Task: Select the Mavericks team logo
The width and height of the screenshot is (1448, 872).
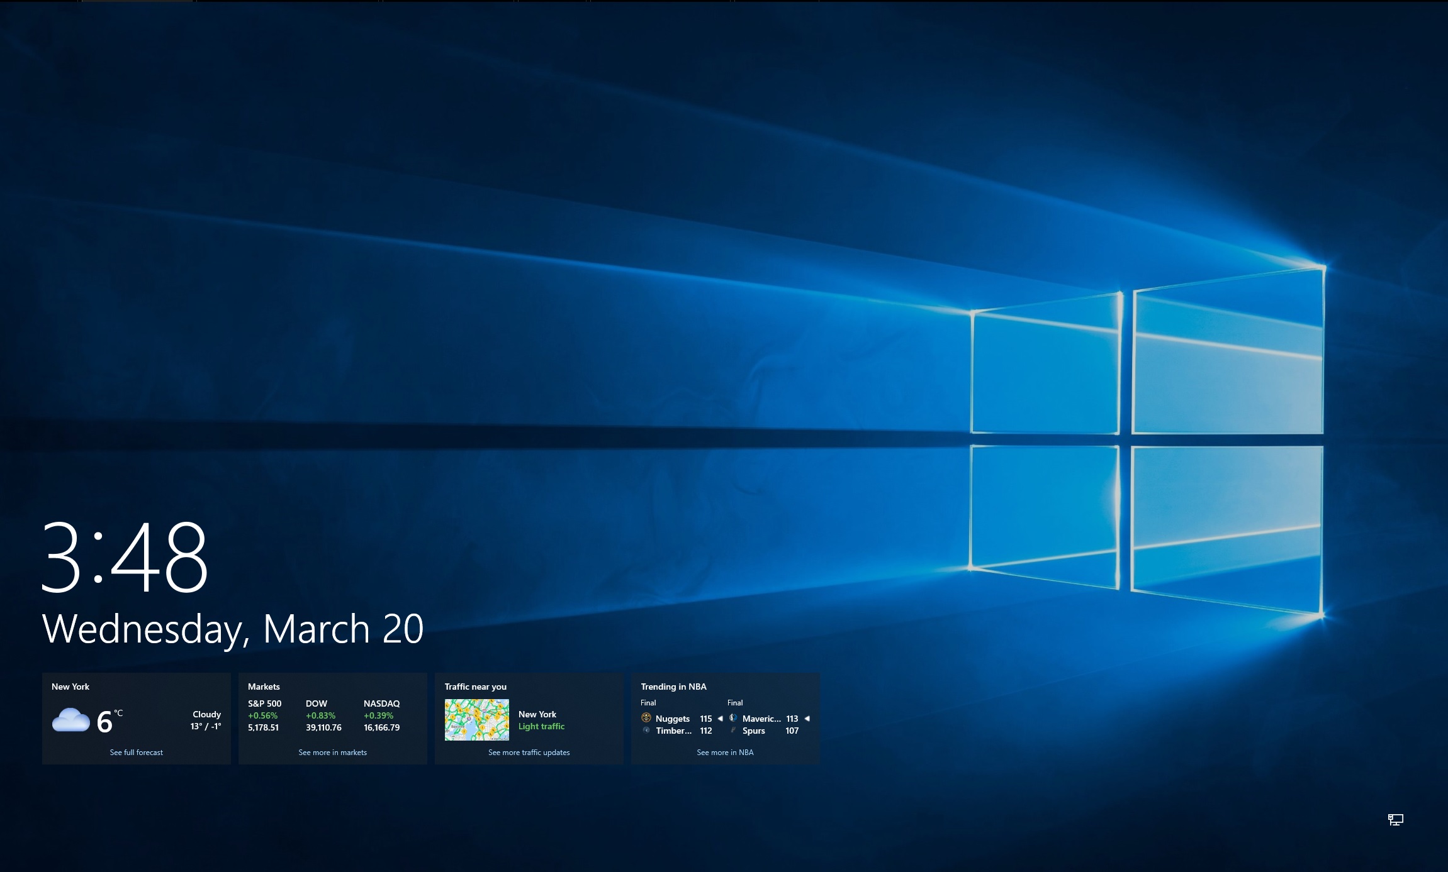Action: coord(734,718)
